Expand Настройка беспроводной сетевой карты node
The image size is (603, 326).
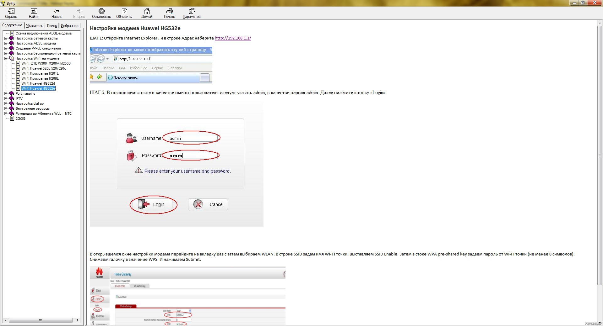(x=6, y=53)
